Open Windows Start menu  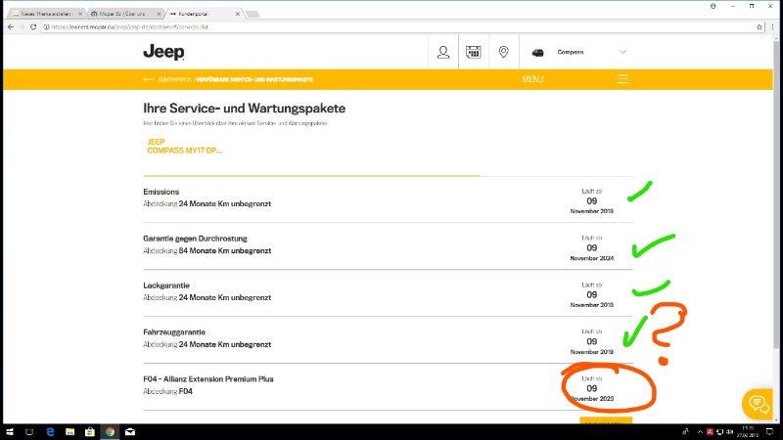pos(7,431)
